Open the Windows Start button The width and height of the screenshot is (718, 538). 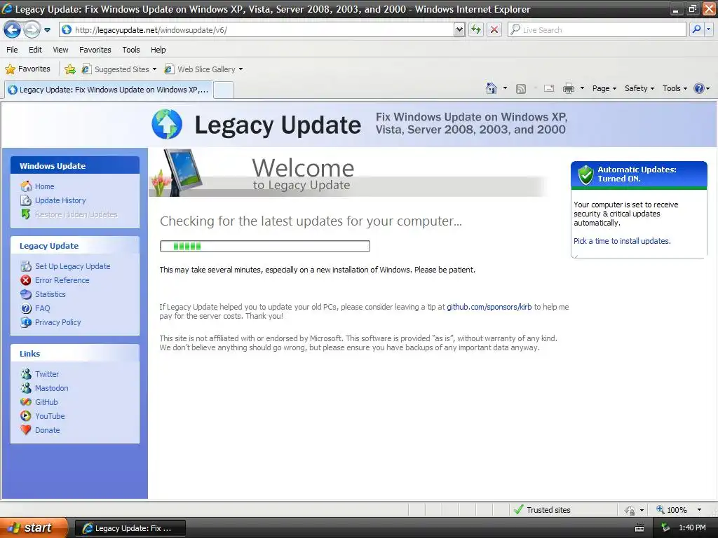[x=34, y=528]
